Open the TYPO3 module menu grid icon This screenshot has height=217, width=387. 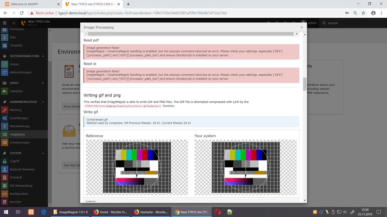[4, 23]
